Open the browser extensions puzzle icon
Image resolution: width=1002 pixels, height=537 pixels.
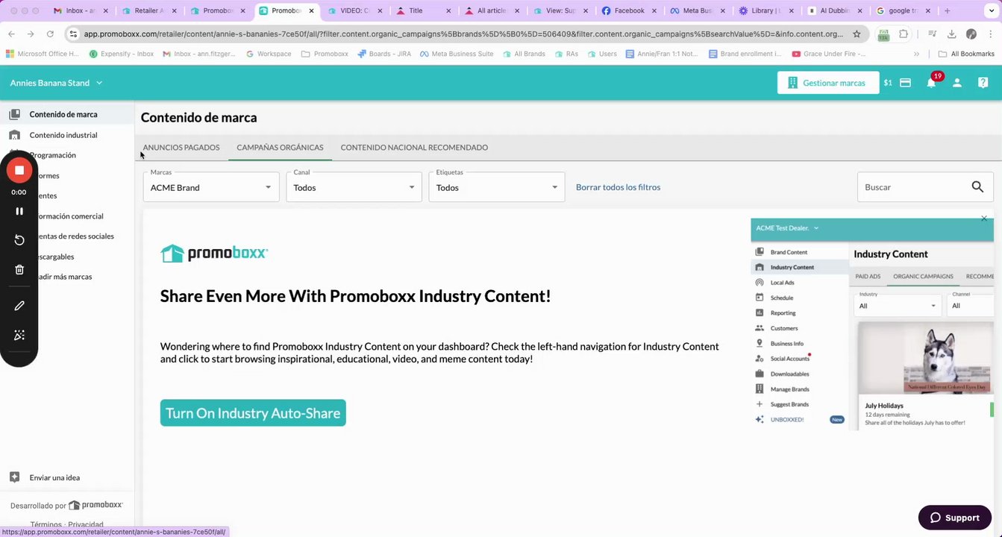[904, 34]
